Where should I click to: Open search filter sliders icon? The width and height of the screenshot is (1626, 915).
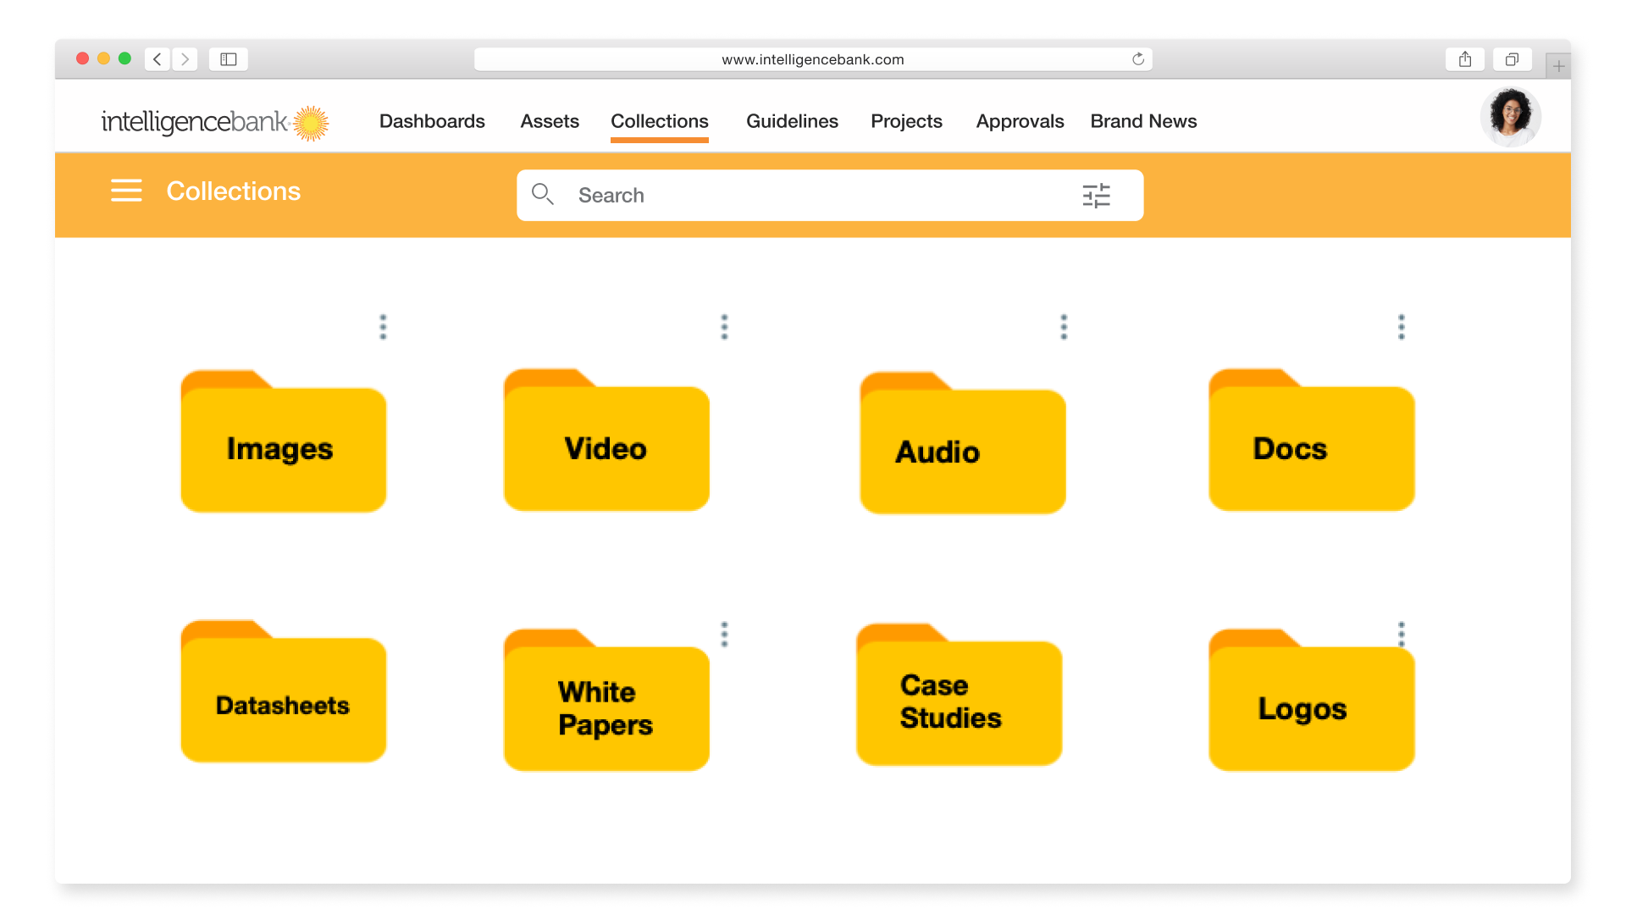pyautogui.click(x=1096, y=196)
